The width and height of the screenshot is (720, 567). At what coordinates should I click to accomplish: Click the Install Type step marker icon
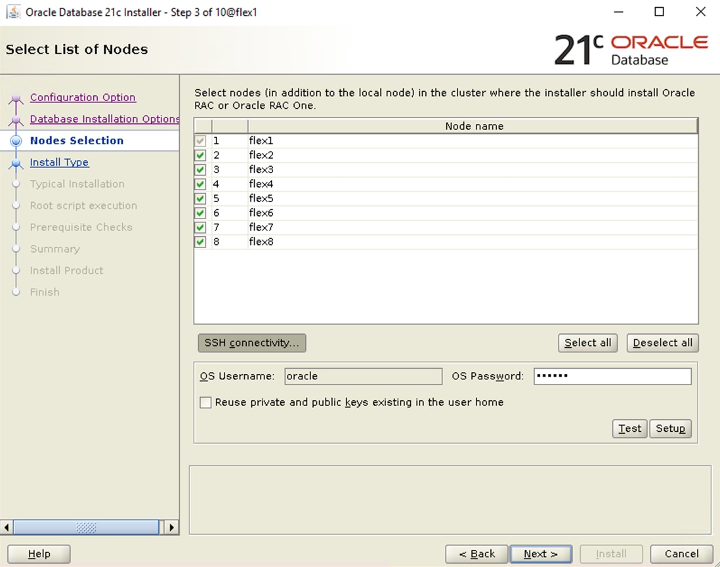coord(16,163)
